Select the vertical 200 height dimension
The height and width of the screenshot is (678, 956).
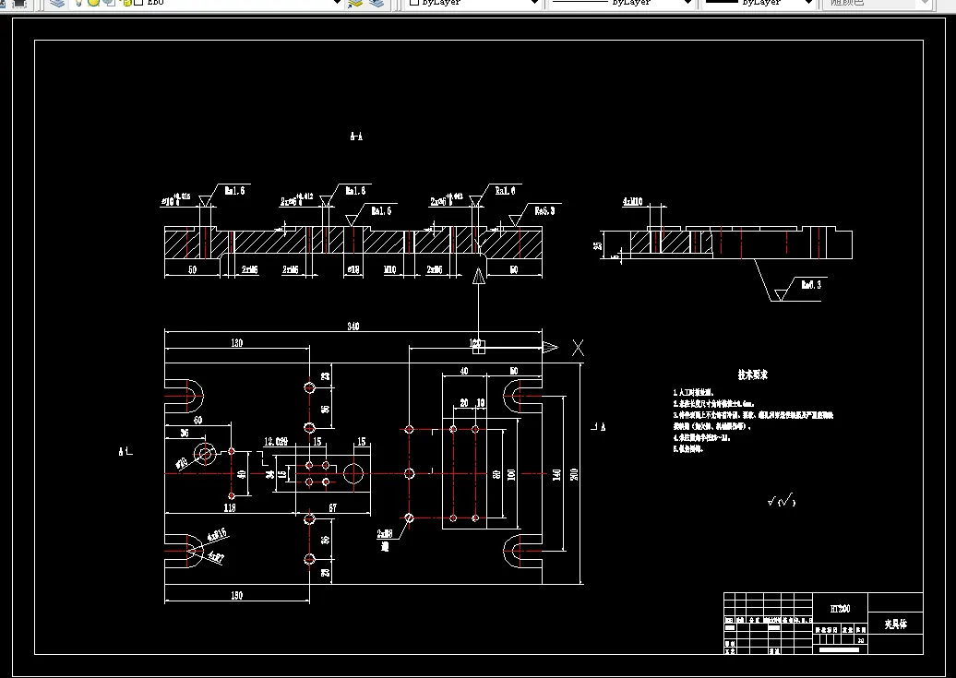tap(574, 474)
